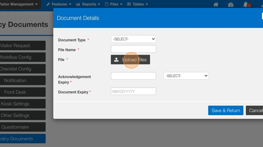Open the Tables menu
The height and width of the screenshot is (147, 263).
pyautogui.click(x=137, y=4)
